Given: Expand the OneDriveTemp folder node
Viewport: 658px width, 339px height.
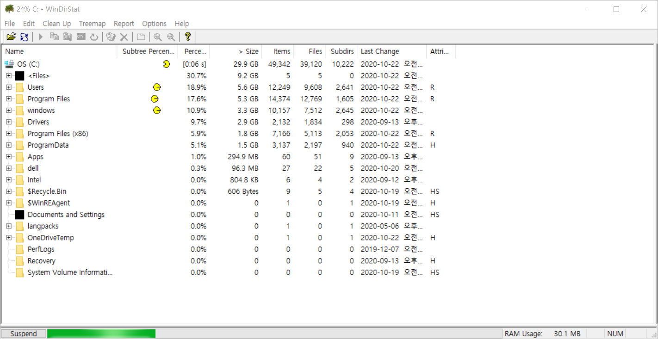Looking at the screenshot, I should tap(9, 237).
